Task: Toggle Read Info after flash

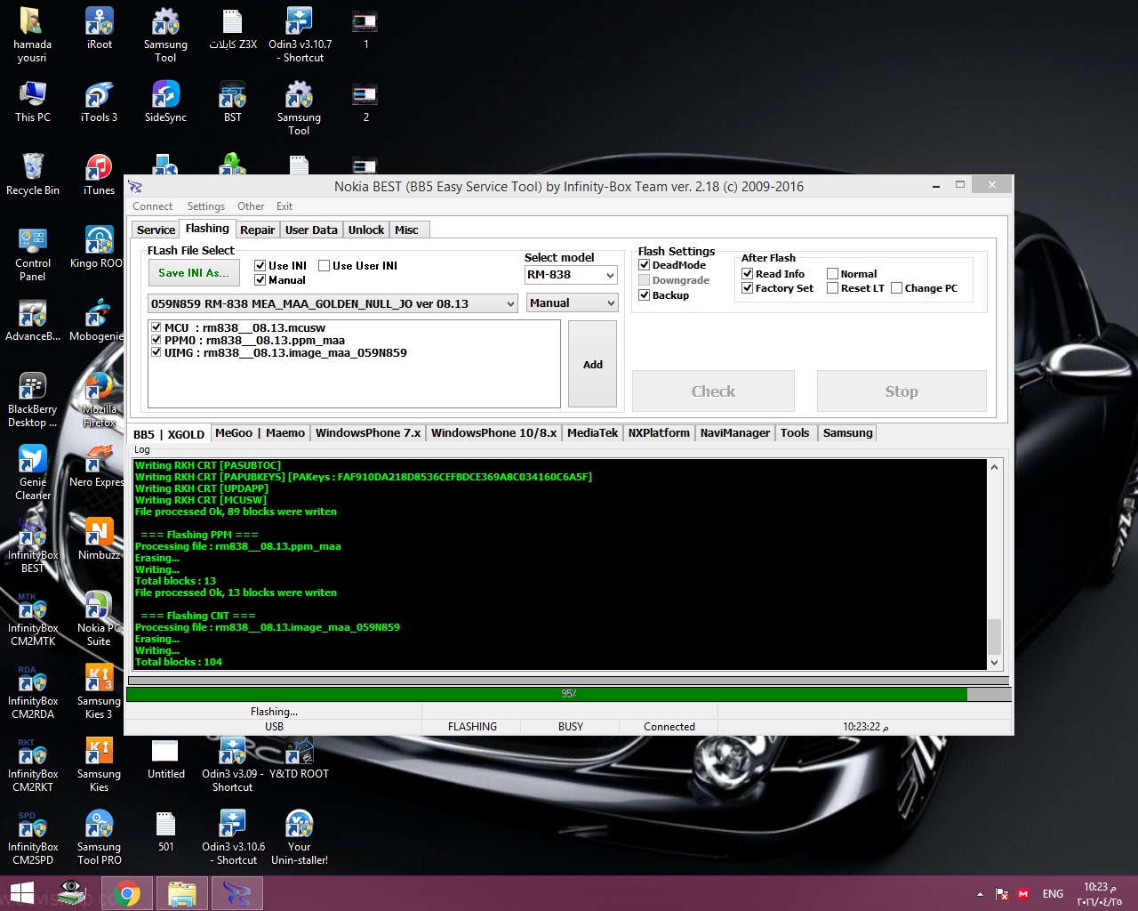Action: click(748, 273)
